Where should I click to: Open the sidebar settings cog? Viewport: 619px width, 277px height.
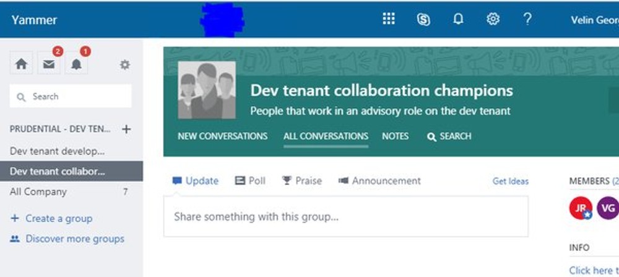pyautogui.click(x=125, y=65)
